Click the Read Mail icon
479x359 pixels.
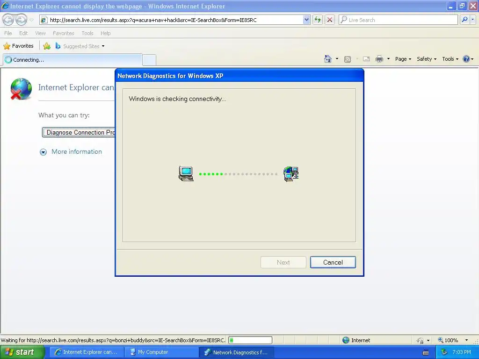click(x=366, y=59)
